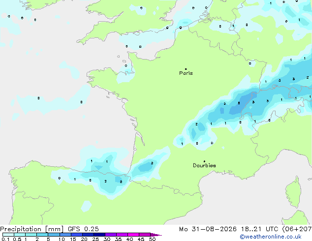Select the 40–45 mm magenta legend swatch
Viewport: 312px width, 241px height.
coord(133,235)
